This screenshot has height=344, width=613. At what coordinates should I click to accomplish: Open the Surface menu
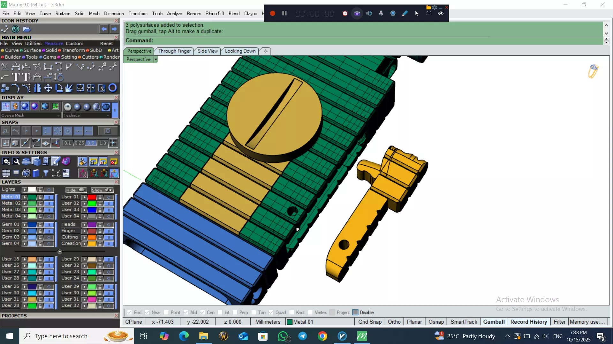[63, 13]
